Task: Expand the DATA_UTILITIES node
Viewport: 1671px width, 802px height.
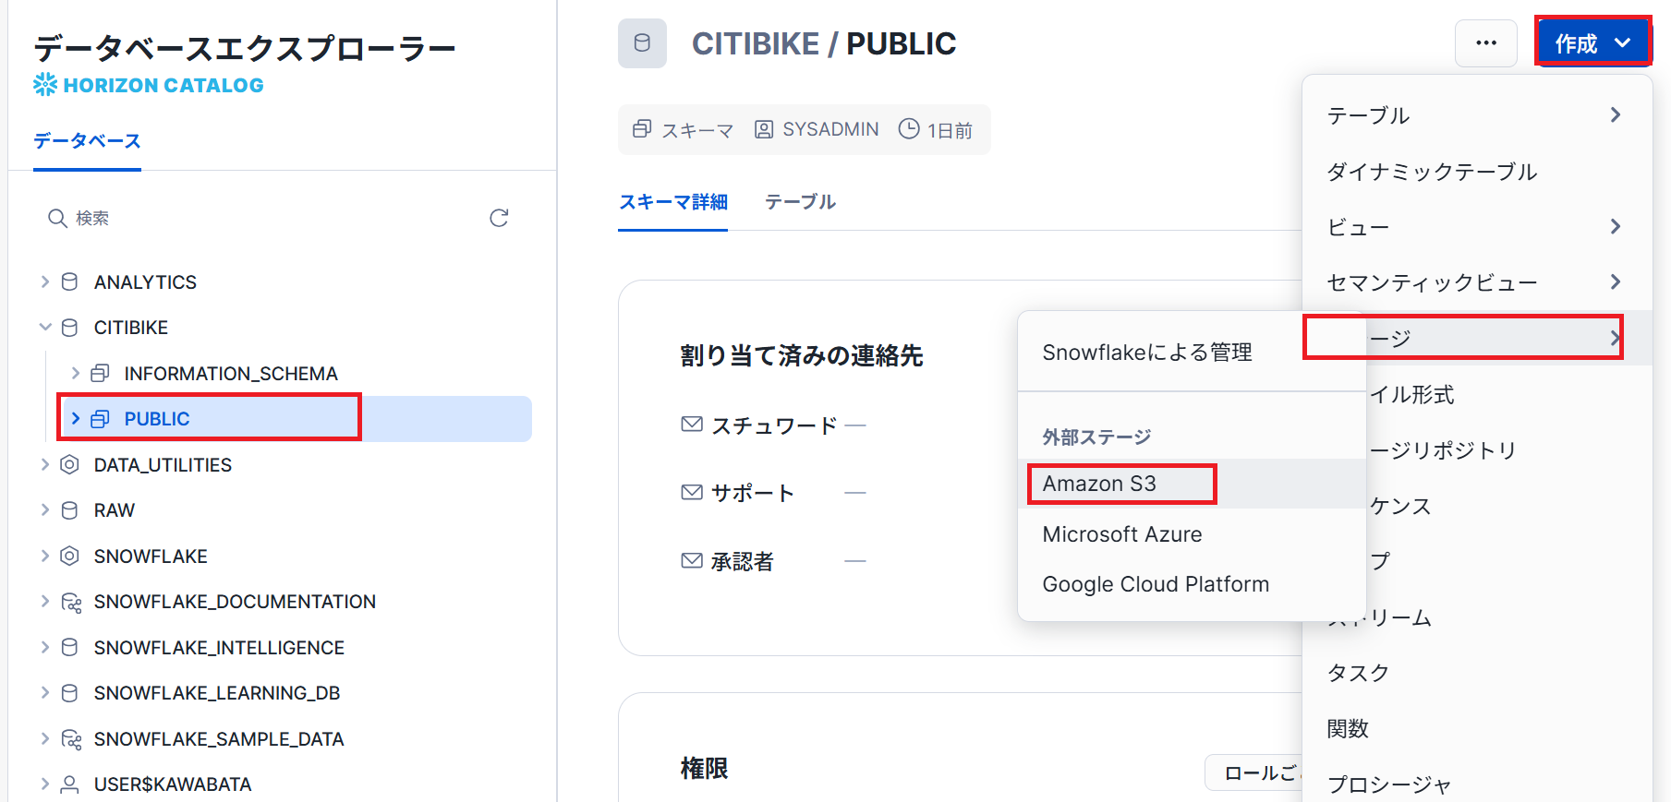Action: click(x=44, y=464)
